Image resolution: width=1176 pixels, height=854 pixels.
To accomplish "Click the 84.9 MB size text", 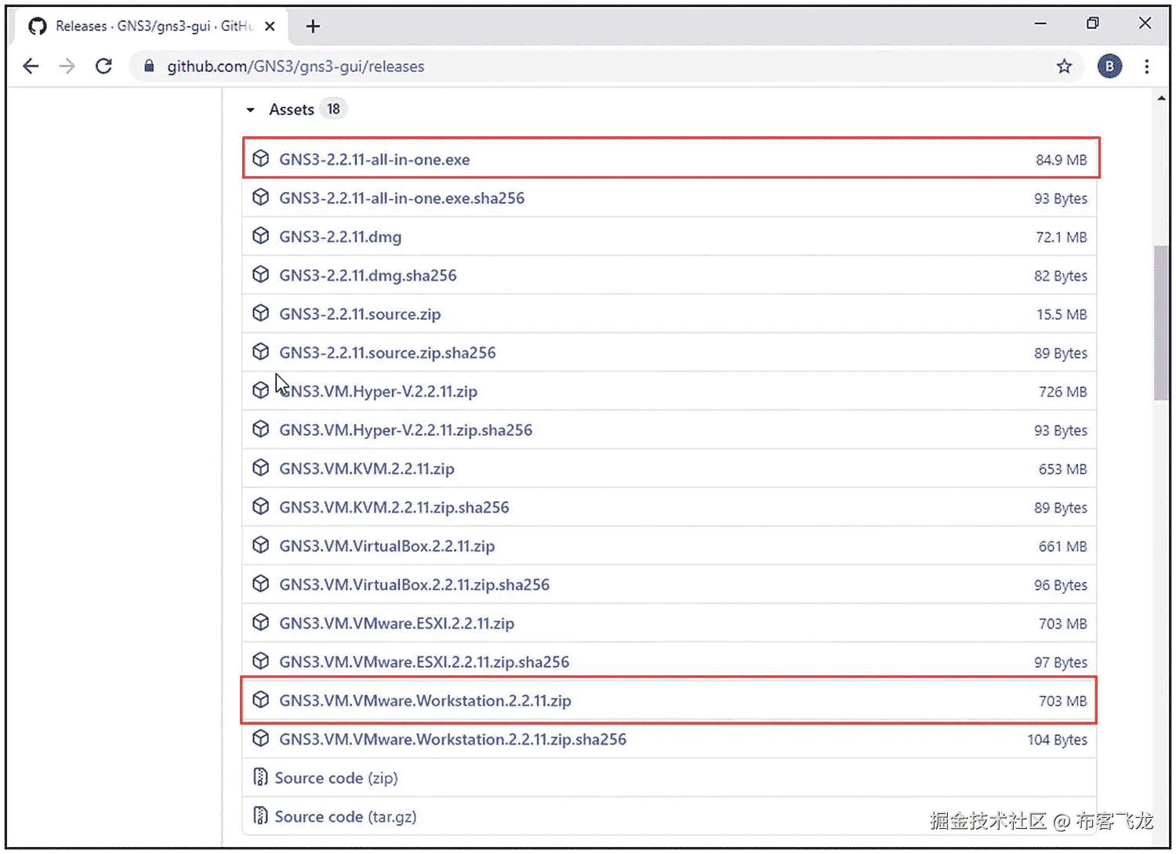I will pos(1061,160).
